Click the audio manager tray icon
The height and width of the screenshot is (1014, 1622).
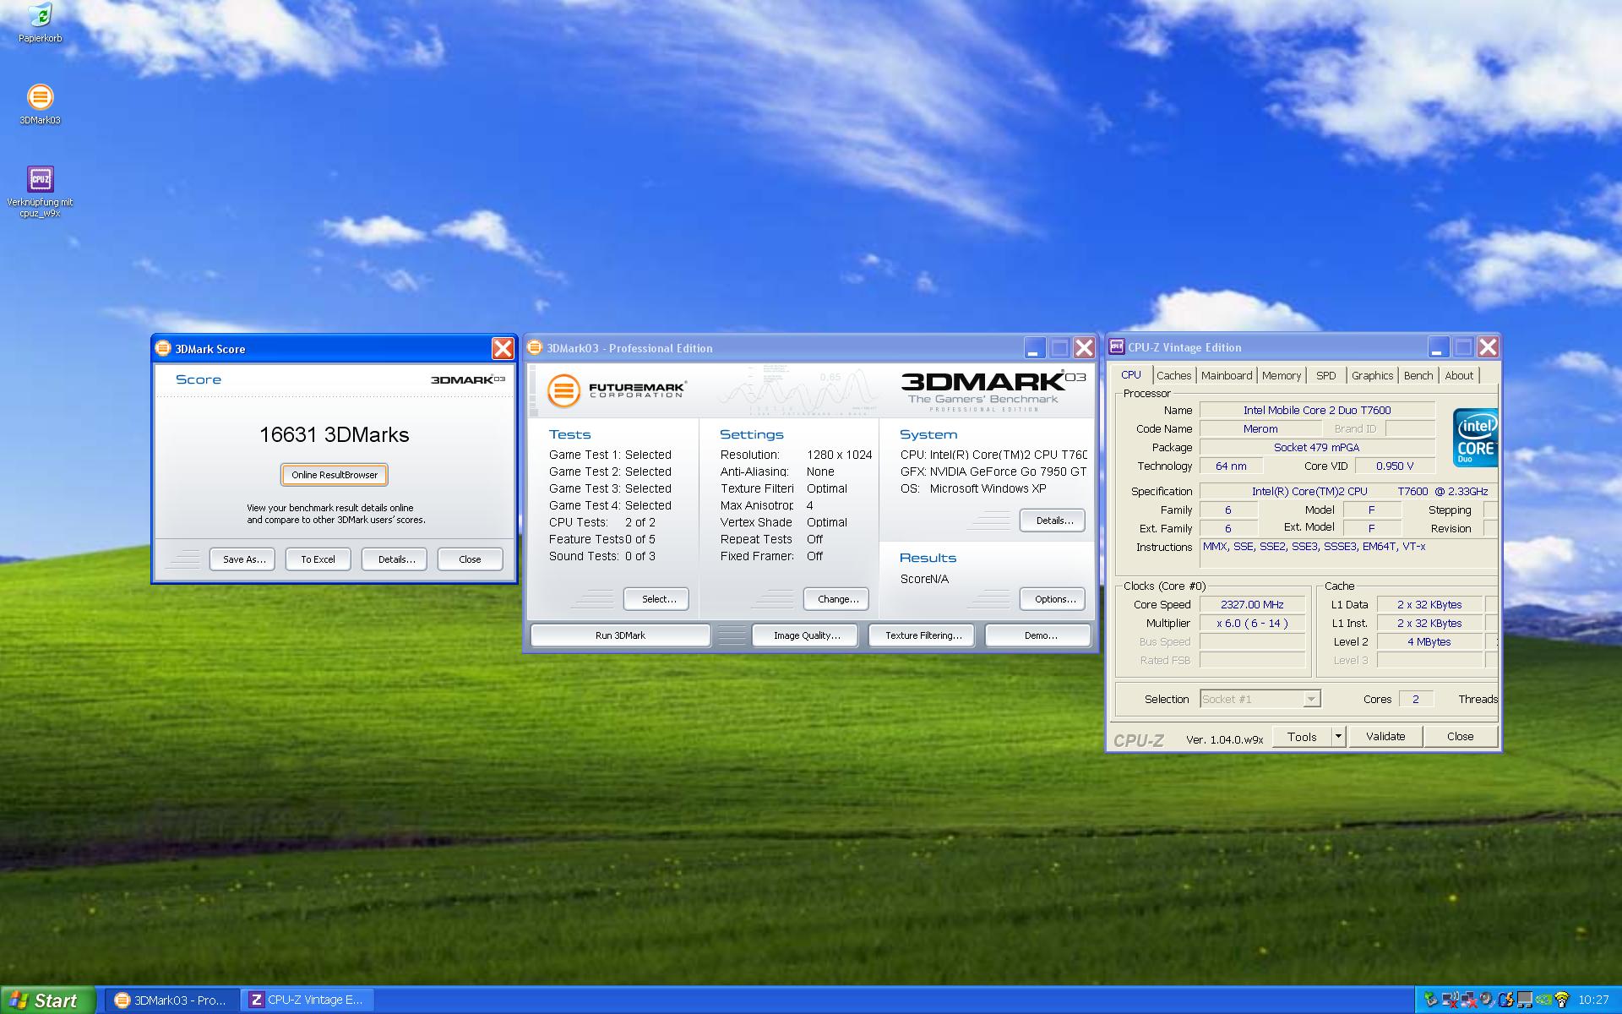(x=1487, y=1000)
